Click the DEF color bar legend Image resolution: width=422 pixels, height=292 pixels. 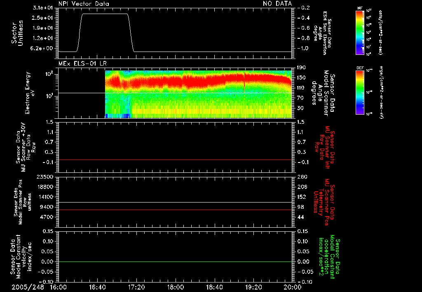coord(360,92)
